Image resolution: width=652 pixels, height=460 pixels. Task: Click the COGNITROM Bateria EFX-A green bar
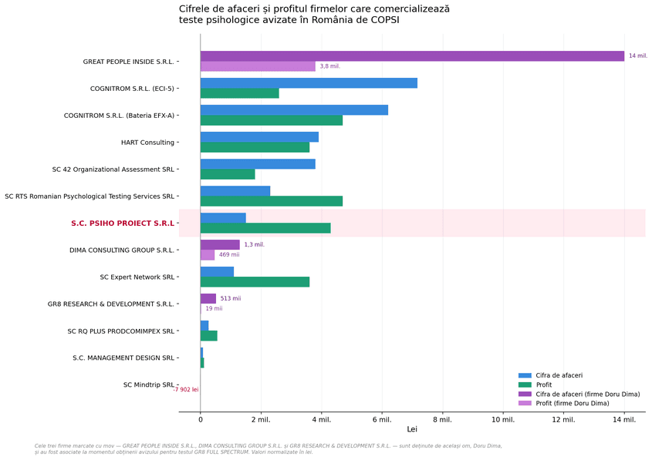pyautogui.click(x=272, y=120)
